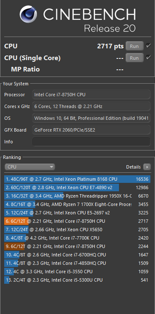Toggle the CPU test checkbox
The image size is (155, 314).
(x=148, y=46)
